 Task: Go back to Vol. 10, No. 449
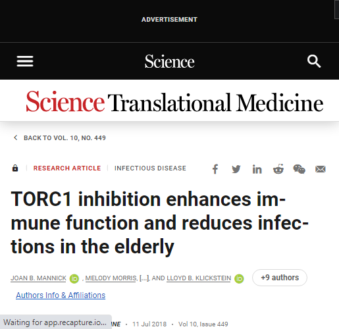[65, 138]
